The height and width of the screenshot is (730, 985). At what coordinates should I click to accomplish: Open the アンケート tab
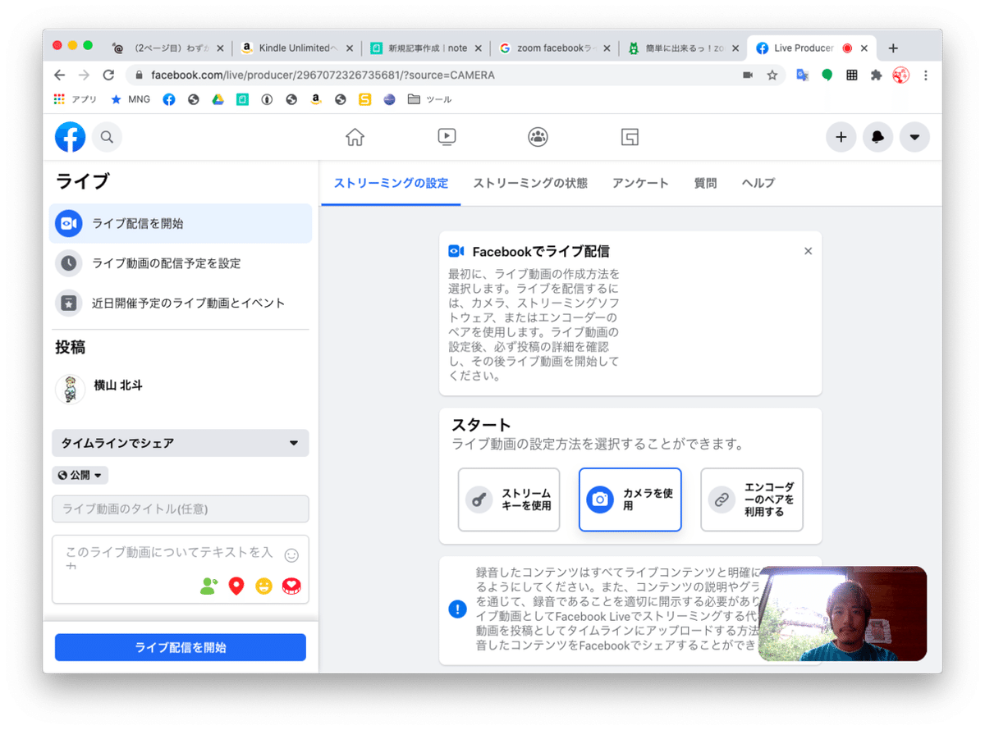pyautogui.click(x=640, y=183)
